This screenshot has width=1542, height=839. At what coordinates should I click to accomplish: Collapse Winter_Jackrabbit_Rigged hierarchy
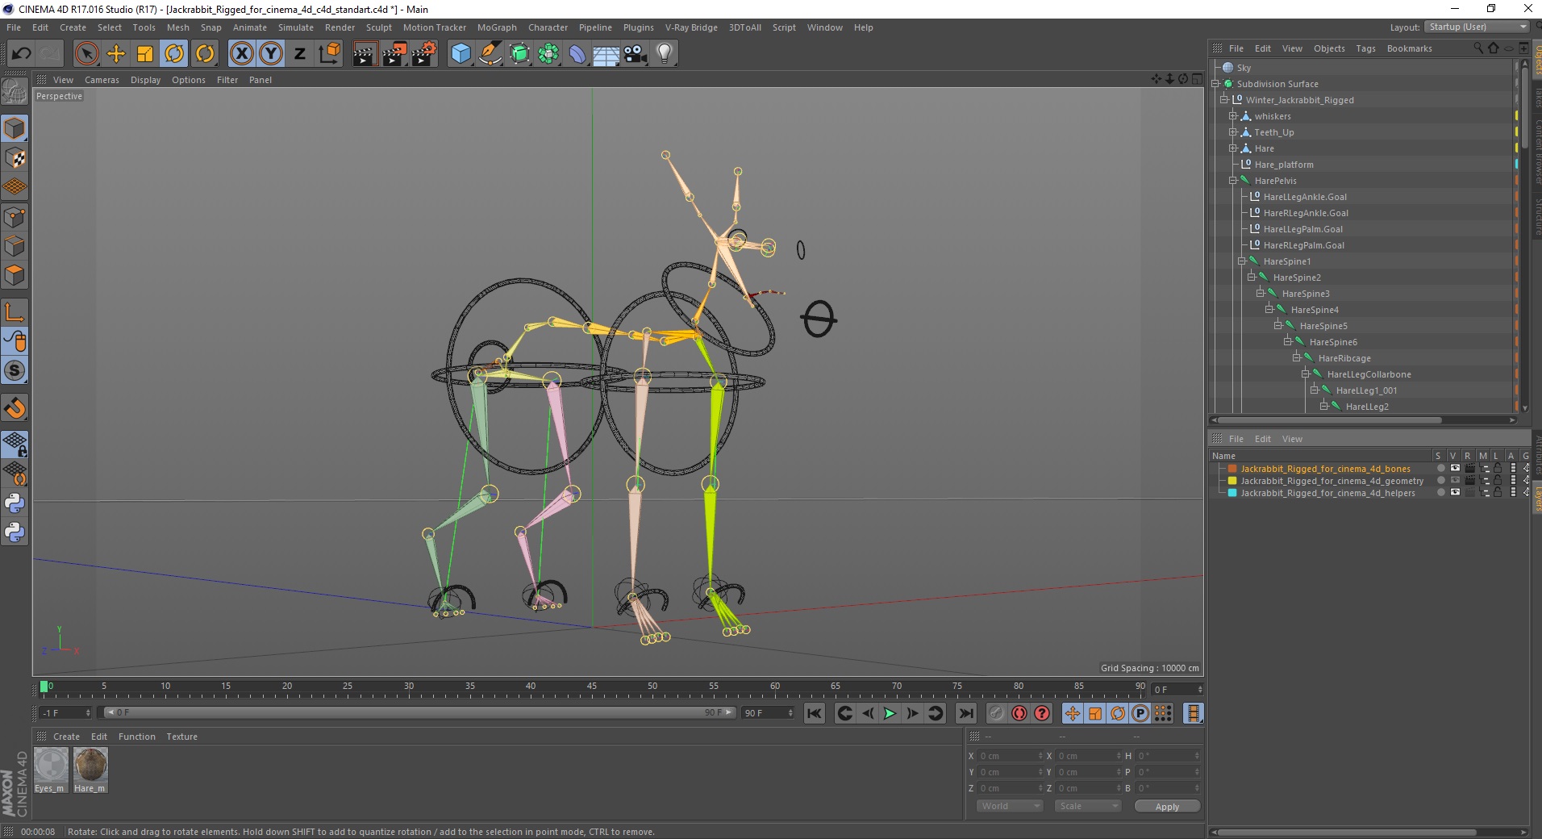pyautogui.click(x=1224, y=99)
